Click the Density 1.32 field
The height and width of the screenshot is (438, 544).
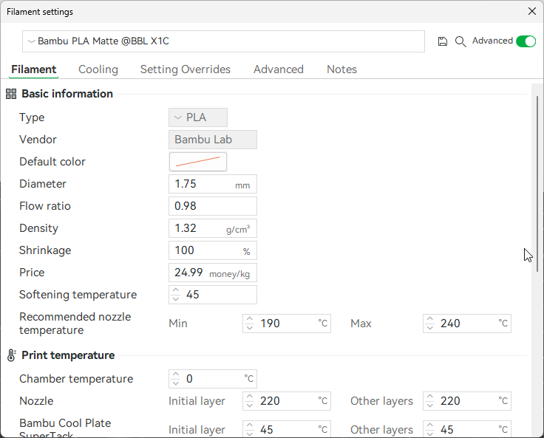(x=213, y=228)
